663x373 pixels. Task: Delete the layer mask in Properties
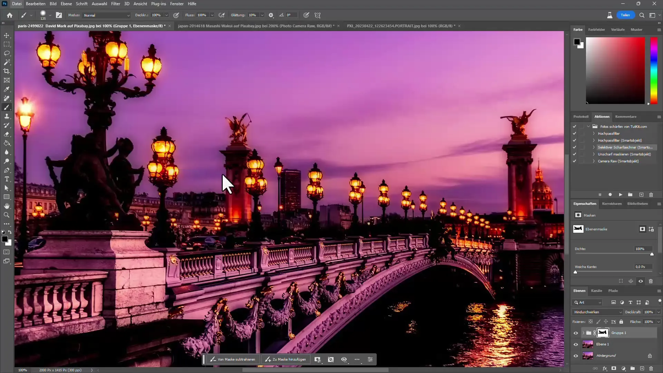651,281
